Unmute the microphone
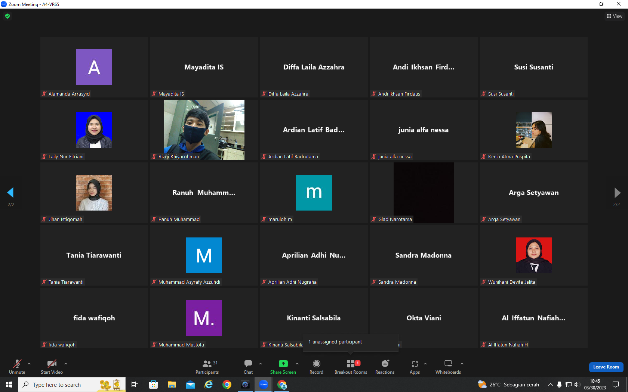 pos(17,367)
